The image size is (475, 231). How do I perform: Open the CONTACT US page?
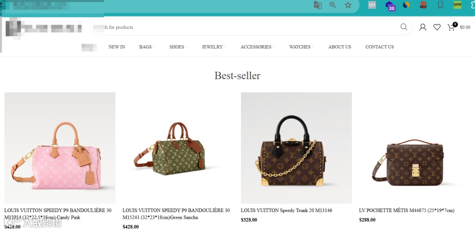(380, 47)
